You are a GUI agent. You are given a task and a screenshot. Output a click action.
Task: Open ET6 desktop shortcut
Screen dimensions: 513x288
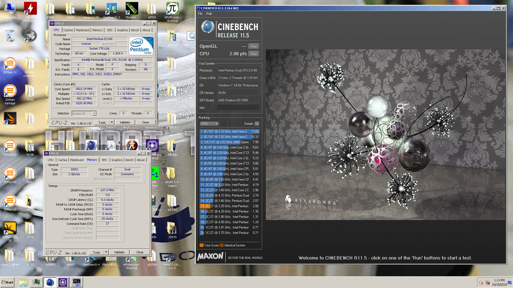click(30, 38)
